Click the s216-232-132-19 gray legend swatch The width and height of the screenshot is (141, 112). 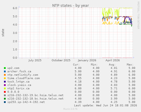pyautogui.click(x=5, y=95)
